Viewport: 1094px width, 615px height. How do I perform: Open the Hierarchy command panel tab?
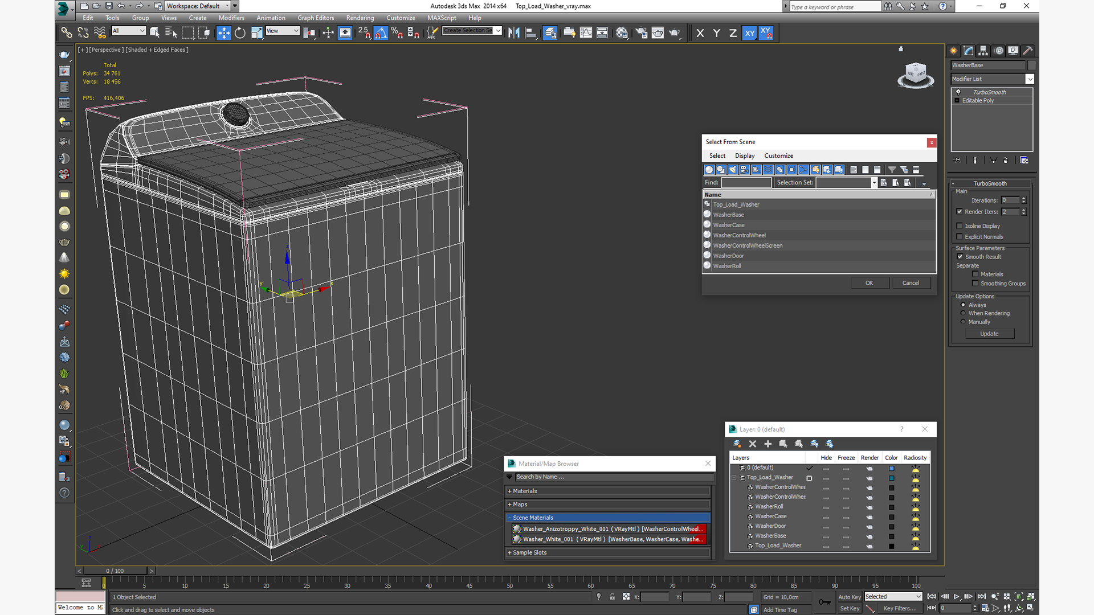(983, 51)
